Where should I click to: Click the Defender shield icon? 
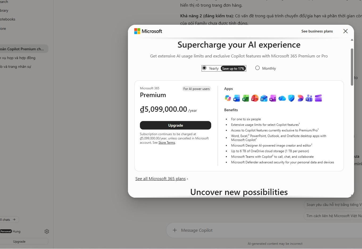click(291, 98)
